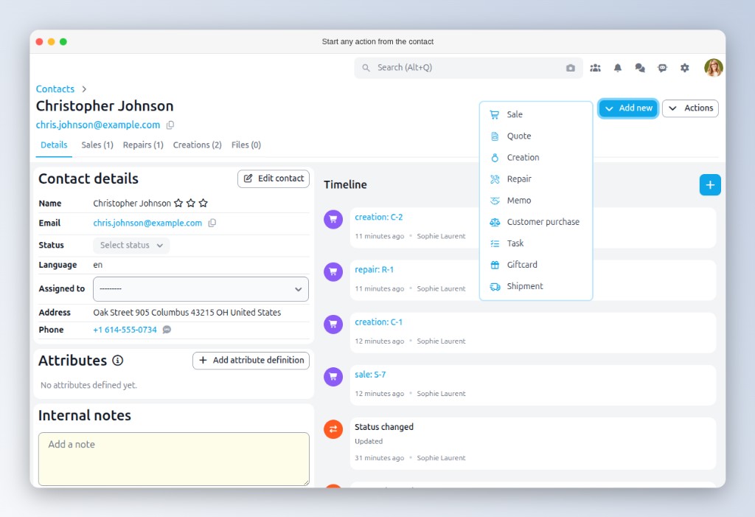Choose Repair from the Add new menu
Viewport: 755px width, 517px height.
[519, 179]
